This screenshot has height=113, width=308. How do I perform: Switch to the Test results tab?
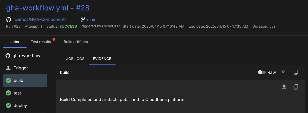[41, 42]
